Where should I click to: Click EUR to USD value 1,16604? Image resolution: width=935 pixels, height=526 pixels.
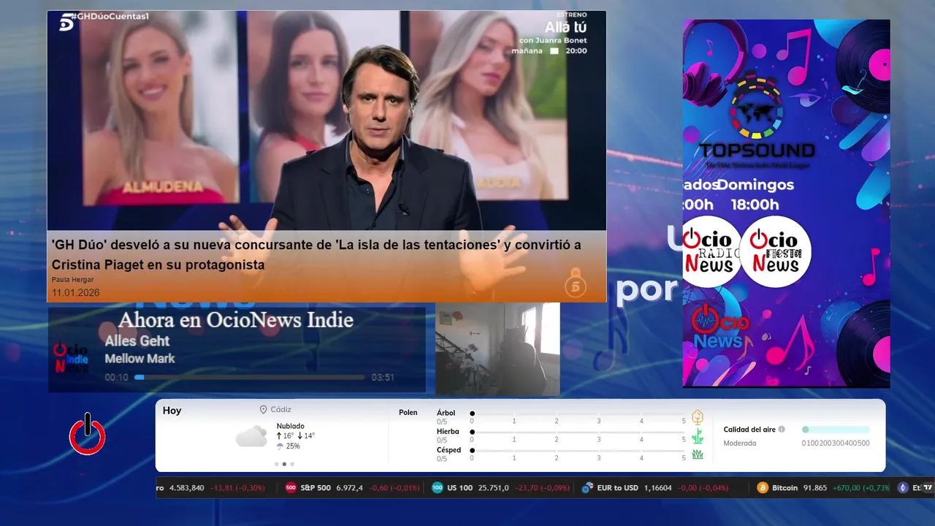659,487
